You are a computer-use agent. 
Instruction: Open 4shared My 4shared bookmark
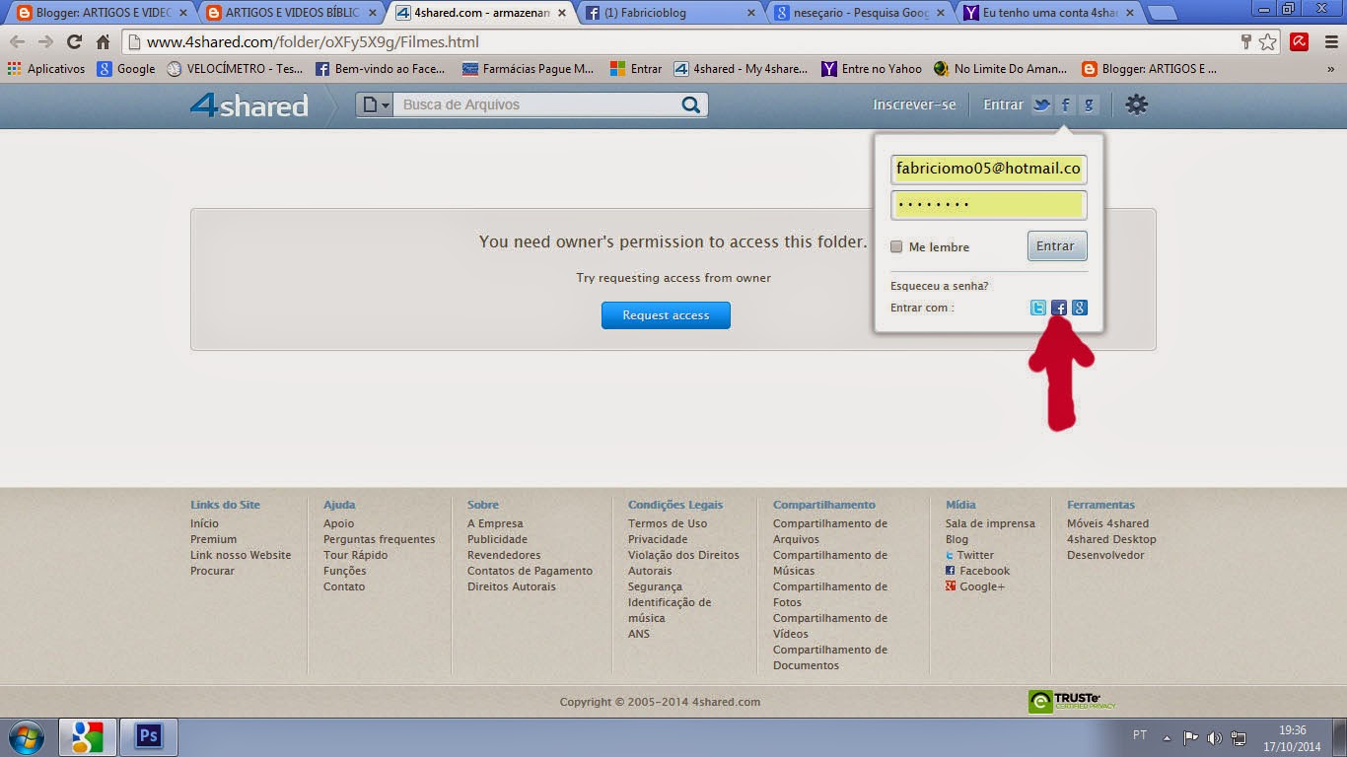click(741, 69)
